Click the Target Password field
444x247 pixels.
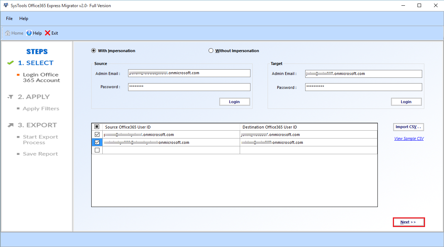point(364,87)
